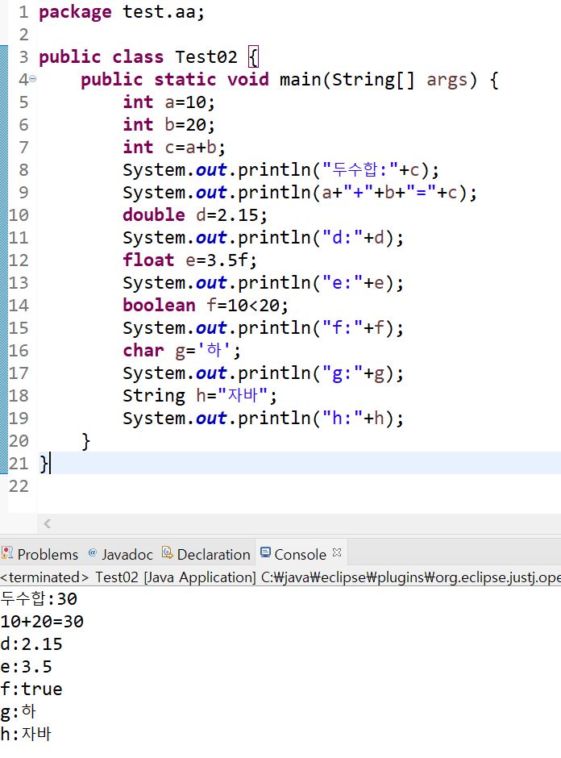
Task: Click the Console monitor icon
Action: click(x=265, y=552)
